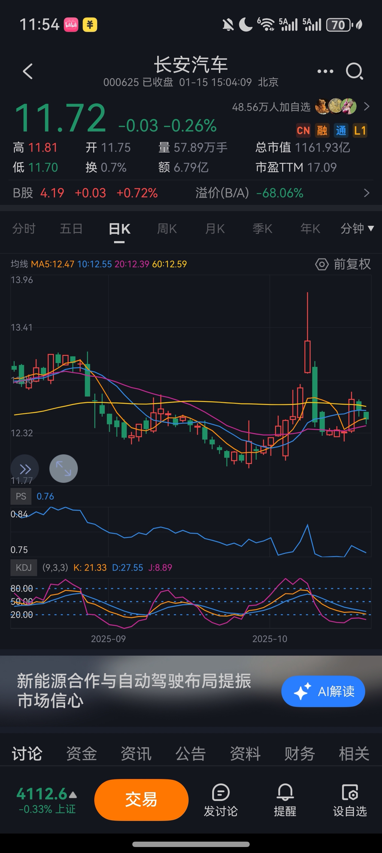Tap the muted bell status icon
This screenshot has height=853, width=382.
point(228,25)
